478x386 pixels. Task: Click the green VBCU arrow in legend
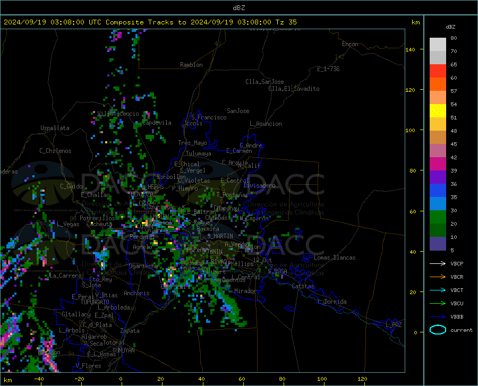tap(438, 303)
